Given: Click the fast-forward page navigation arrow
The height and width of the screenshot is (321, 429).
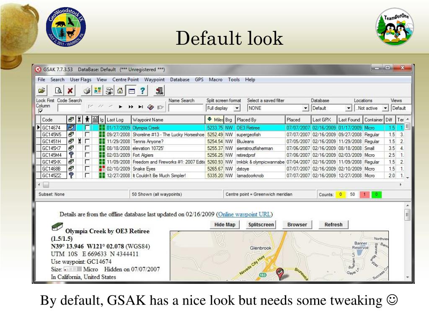Looking at the screenshot, I should point(131,107).
